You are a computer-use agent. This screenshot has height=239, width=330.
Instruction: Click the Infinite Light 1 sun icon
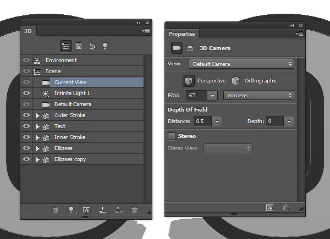(46, 93)
